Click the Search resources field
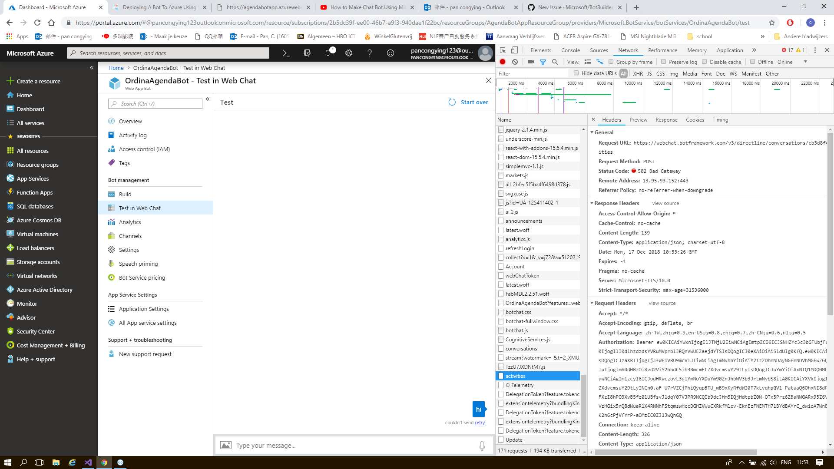The width and height of the screenshot is (834, 469). [169, 53]
